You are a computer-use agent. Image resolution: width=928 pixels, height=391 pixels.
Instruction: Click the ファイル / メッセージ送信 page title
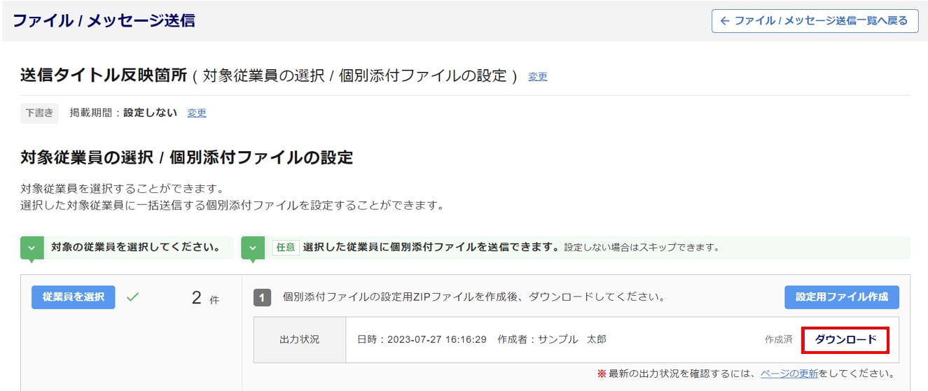[104, 21]
